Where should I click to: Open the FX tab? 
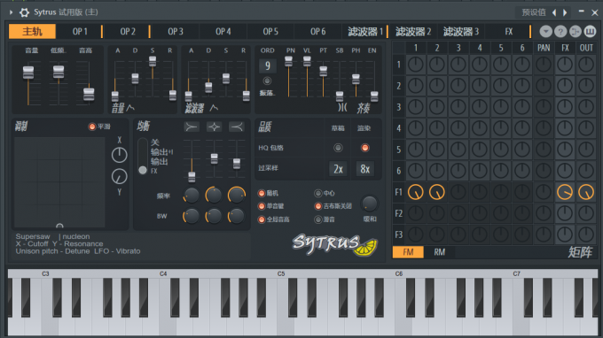coord(508,32)
